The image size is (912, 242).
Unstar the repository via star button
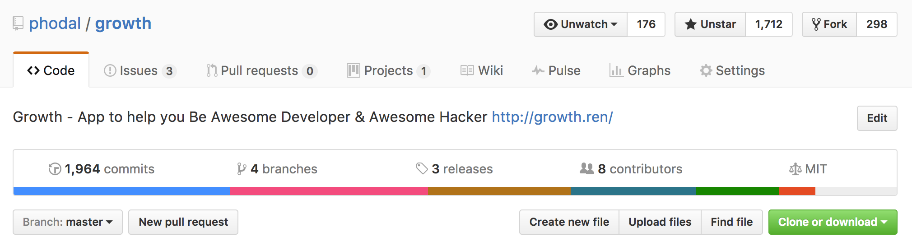(710, 24)
